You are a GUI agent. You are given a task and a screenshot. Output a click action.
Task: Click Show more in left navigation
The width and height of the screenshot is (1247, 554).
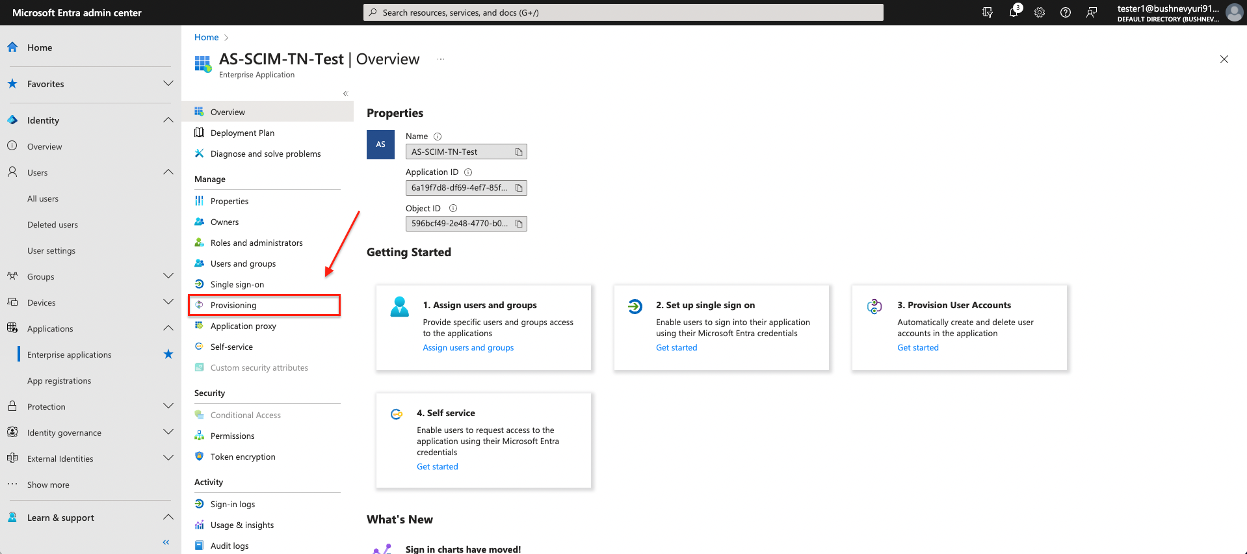pos(48,485)
